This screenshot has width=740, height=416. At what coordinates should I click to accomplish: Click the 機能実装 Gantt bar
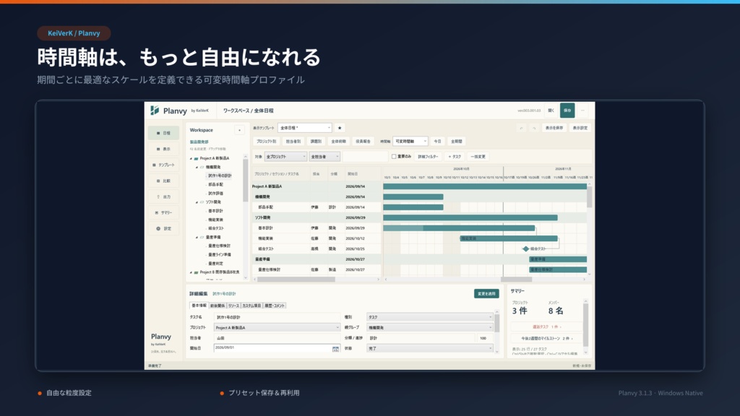pyautogui.click(x=509, y=238)
